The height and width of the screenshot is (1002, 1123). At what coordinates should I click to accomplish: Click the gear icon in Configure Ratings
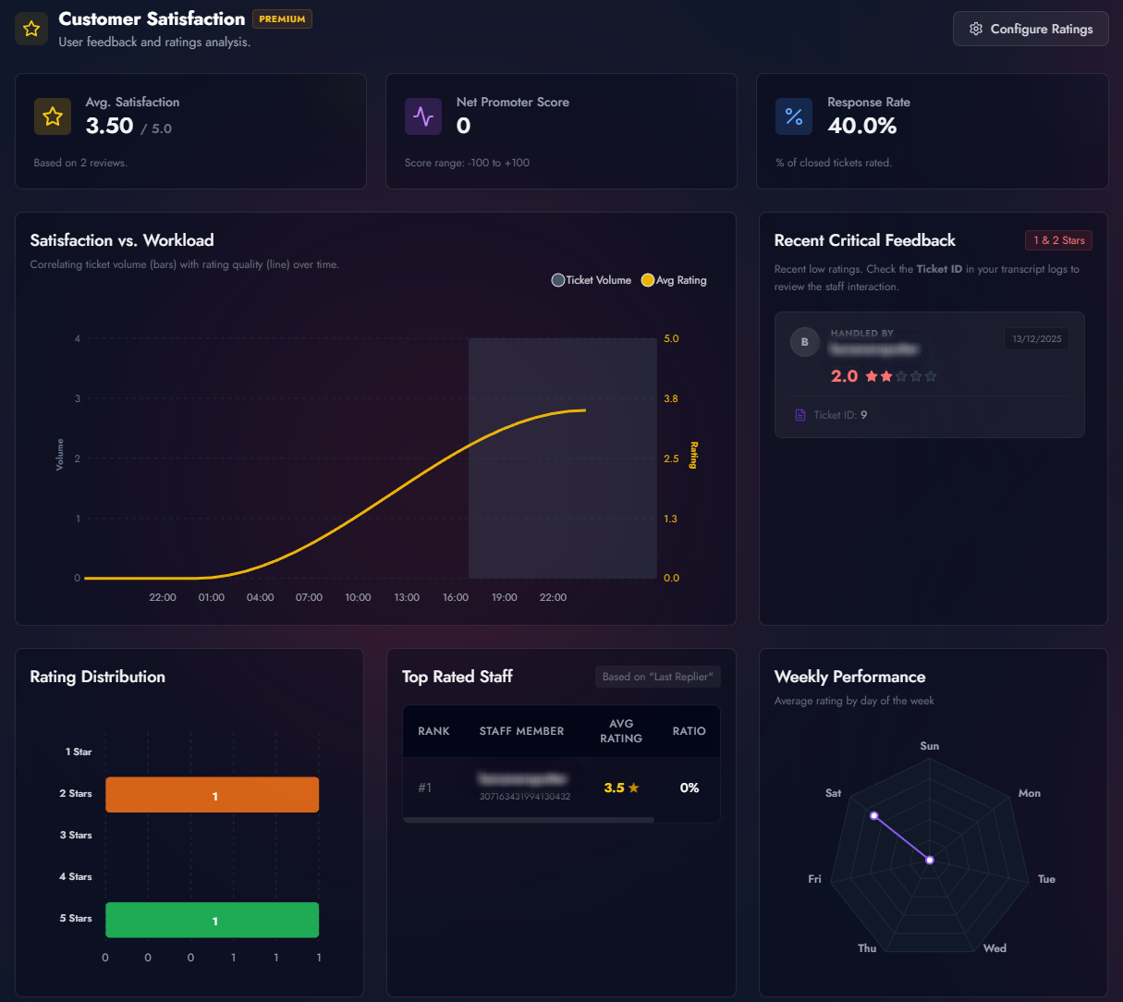(x=975, y=29)
